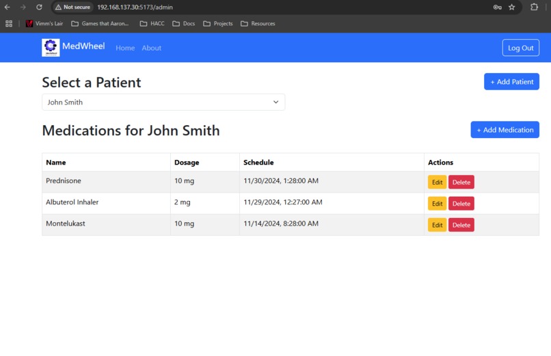The width and height of the screenshot is (551, 356).
Task: Open the Games that Aaron bookmark folder
Action: [100, 23]
